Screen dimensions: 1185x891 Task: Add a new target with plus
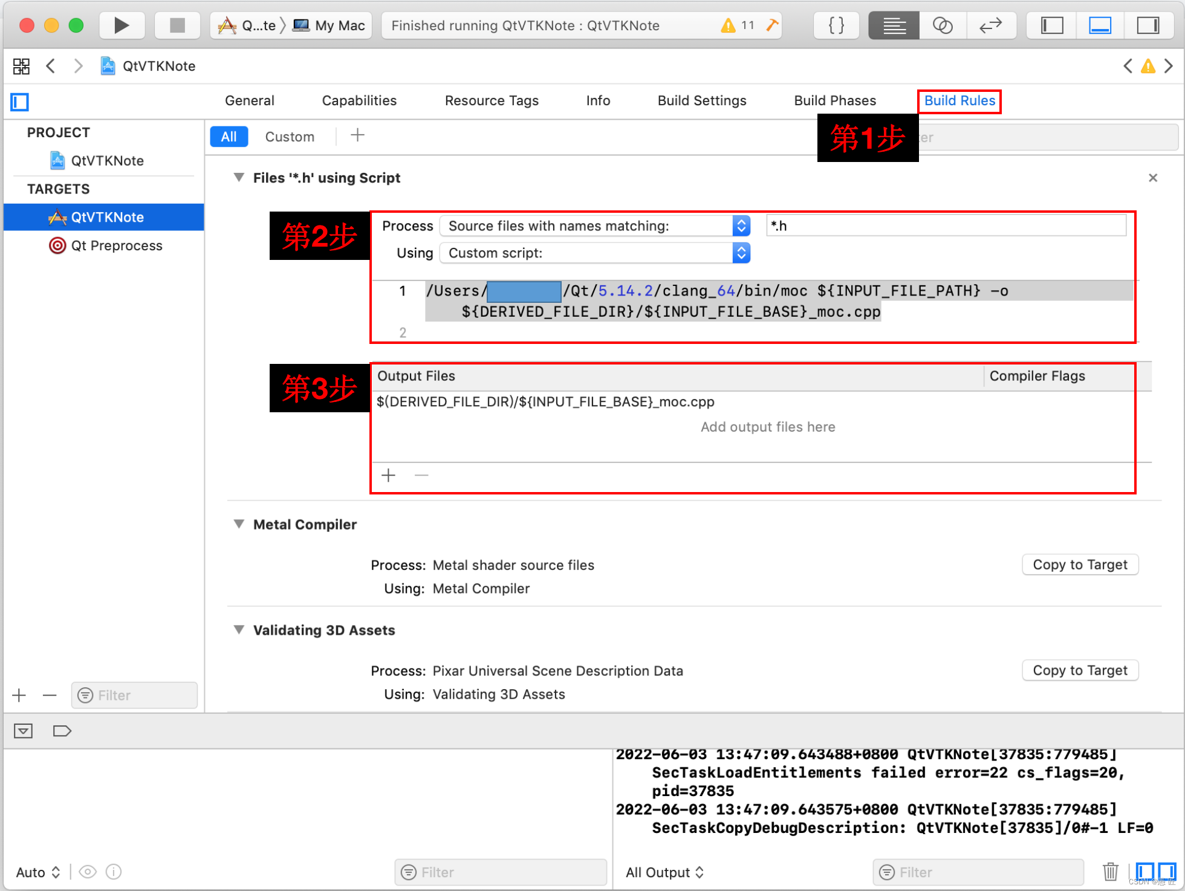click(19, 695)
